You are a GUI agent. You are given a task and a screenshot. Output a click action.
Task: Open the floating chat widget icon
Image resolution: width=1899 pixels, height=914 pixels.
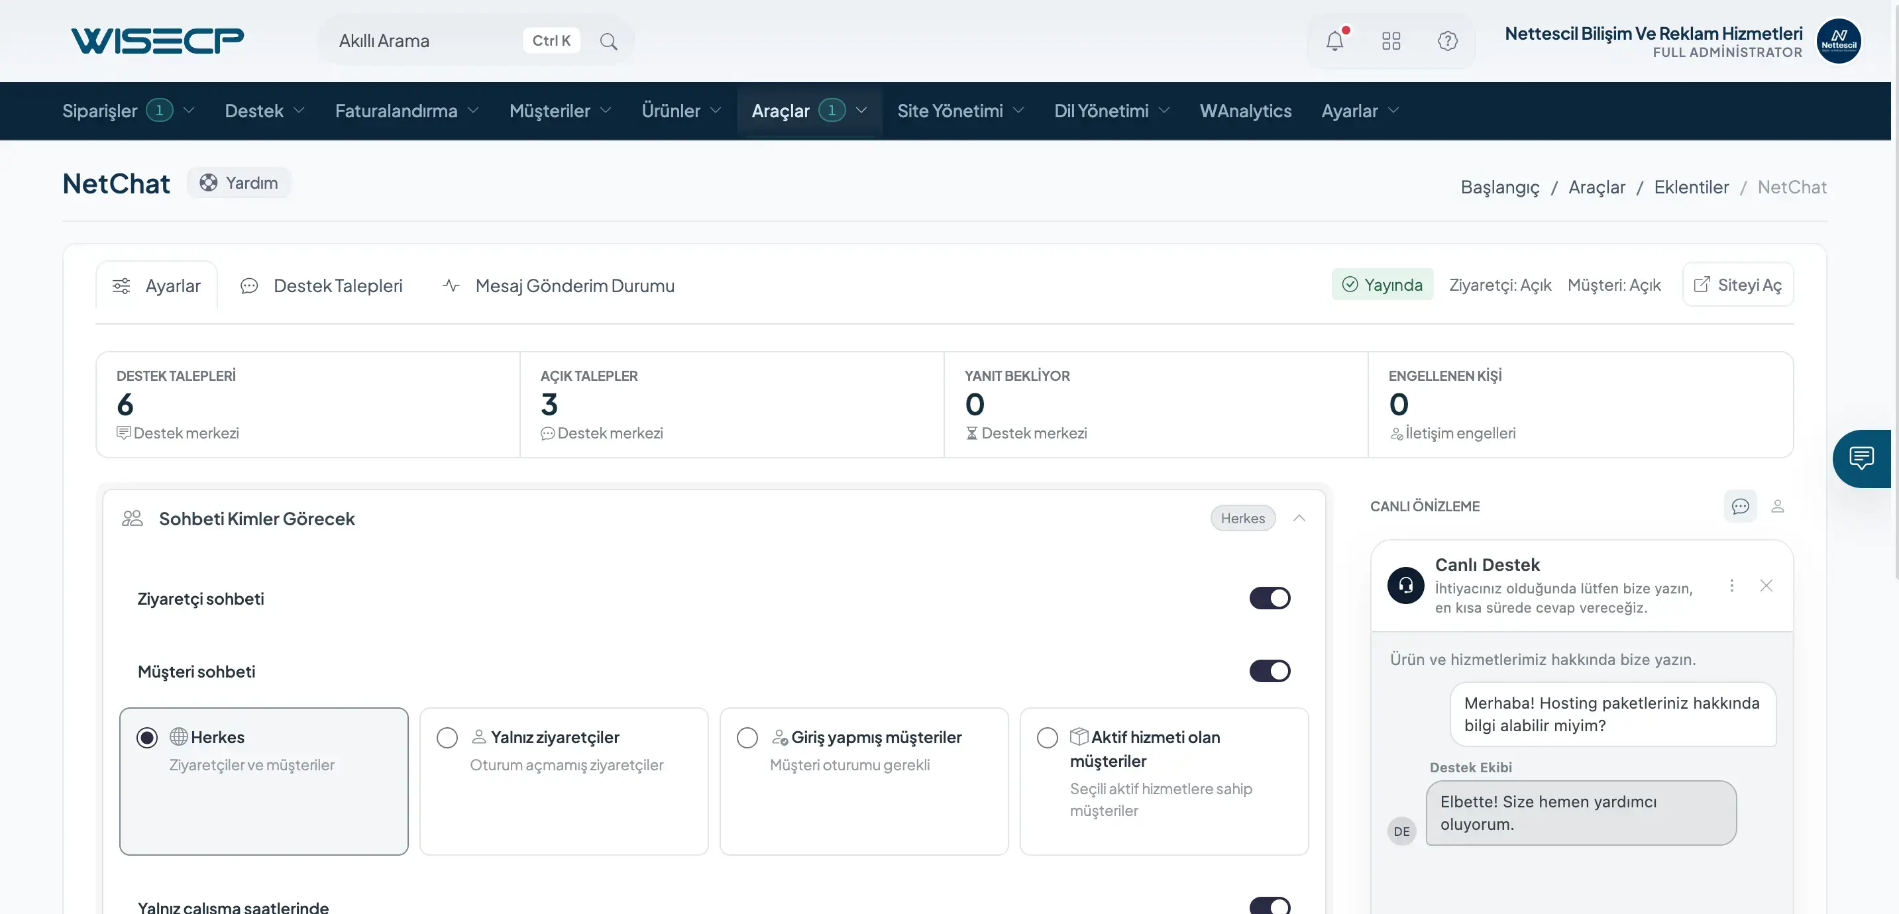coord(1862,458)
